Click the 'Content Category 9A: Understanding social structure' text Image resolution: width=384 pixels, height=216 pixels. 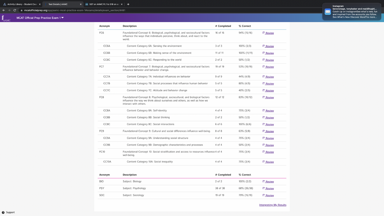[x=157, y=138]
